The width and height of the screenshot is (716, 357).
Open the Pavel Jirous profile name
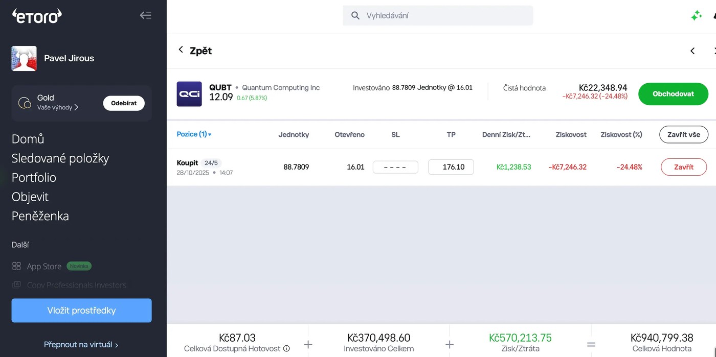click(x=69, y=58)
